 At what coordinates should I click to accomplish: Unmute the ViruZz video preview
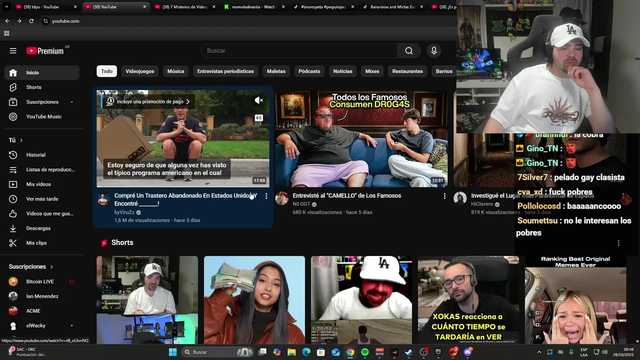tap(259, 100)
